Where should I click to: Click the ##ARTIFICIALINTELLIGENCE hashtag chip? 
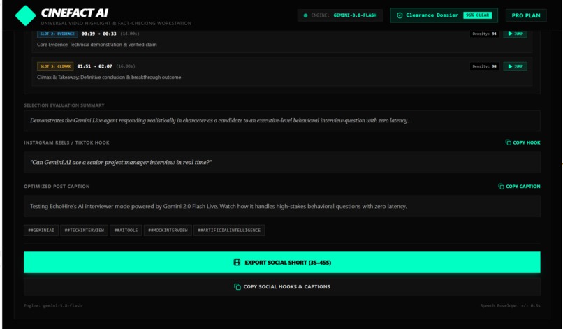[229, 231]
